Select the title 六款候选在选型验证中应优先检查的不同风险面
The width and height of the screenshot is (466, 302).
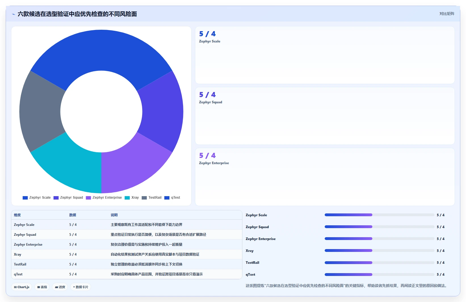(77, 14)
